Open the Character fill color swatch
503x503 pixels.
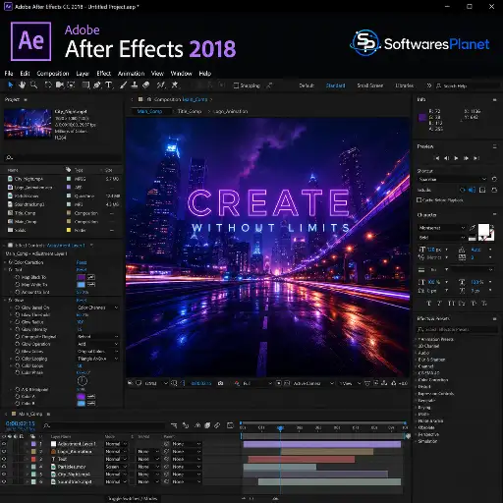point(483,230)
